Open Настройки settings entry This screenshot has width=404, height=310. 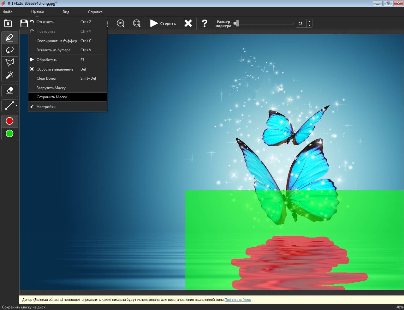[68, 107]
